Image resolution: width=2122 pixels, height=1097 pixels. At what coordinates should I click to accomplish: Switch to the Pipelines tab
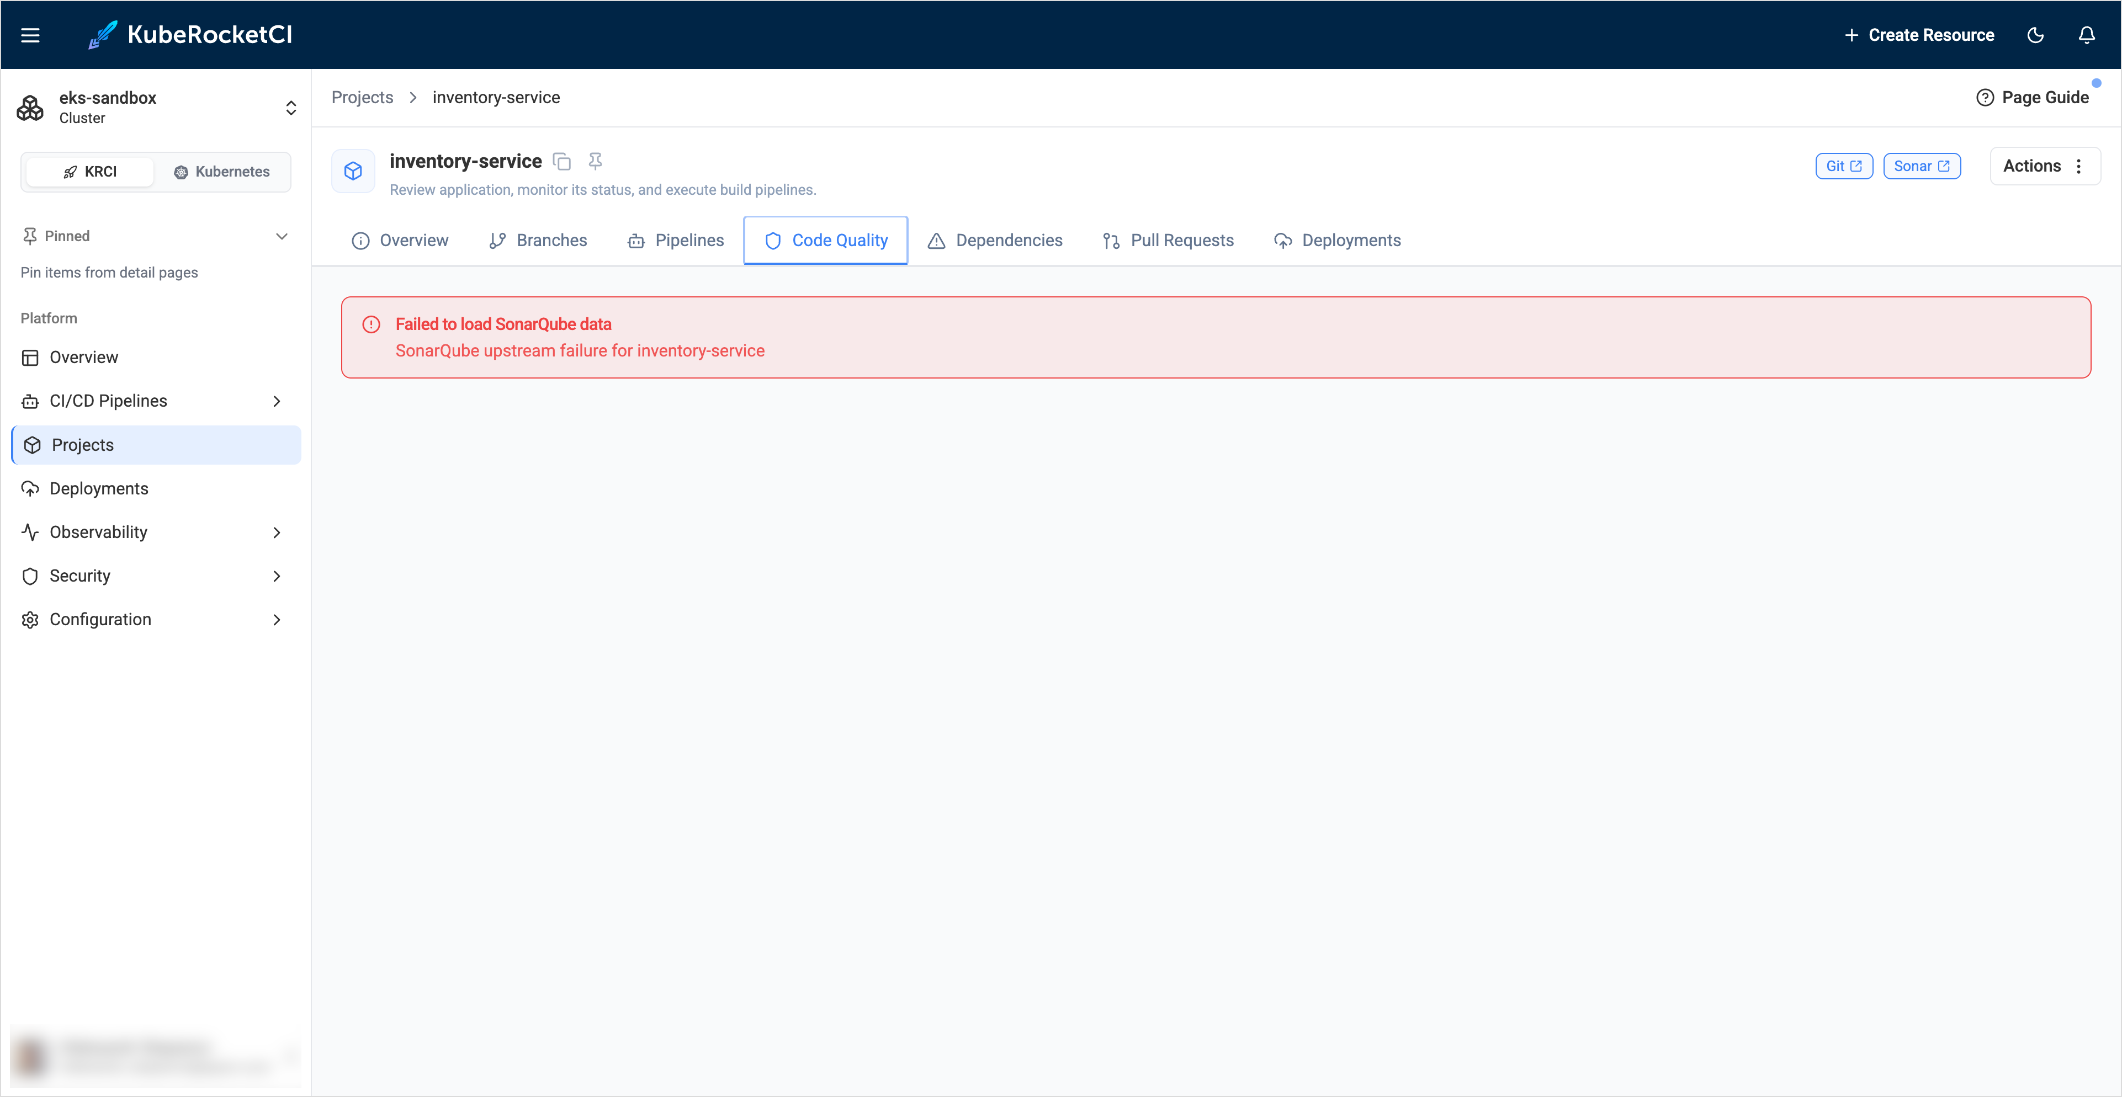point(676,241)
